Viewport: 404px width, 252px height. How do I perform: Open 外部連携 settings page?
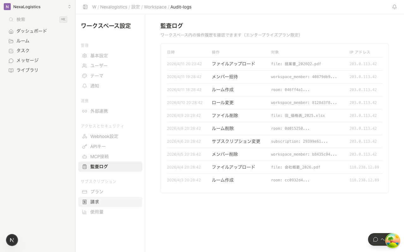click(110, 111)
